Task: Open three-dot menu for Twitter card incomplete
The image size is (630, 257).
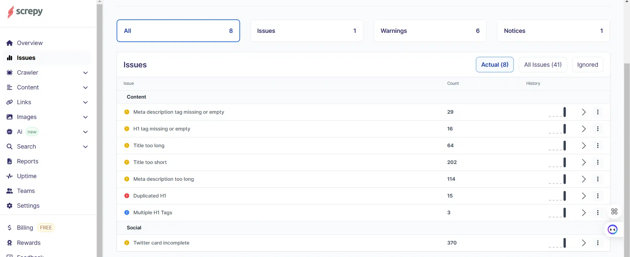Action: coord(598,243)
